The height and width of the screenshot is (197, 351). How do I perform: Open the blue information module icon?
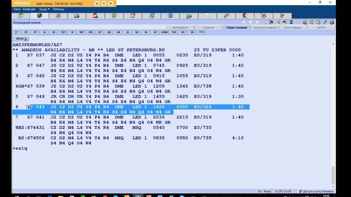[170, 16]
